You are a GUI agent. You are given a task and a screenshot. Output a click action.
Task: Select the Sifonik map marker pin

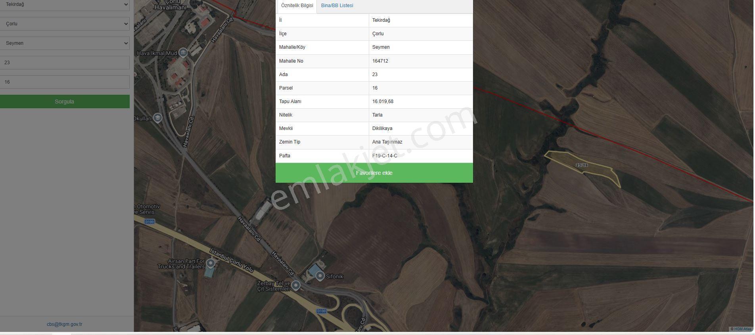pos(320,276)
